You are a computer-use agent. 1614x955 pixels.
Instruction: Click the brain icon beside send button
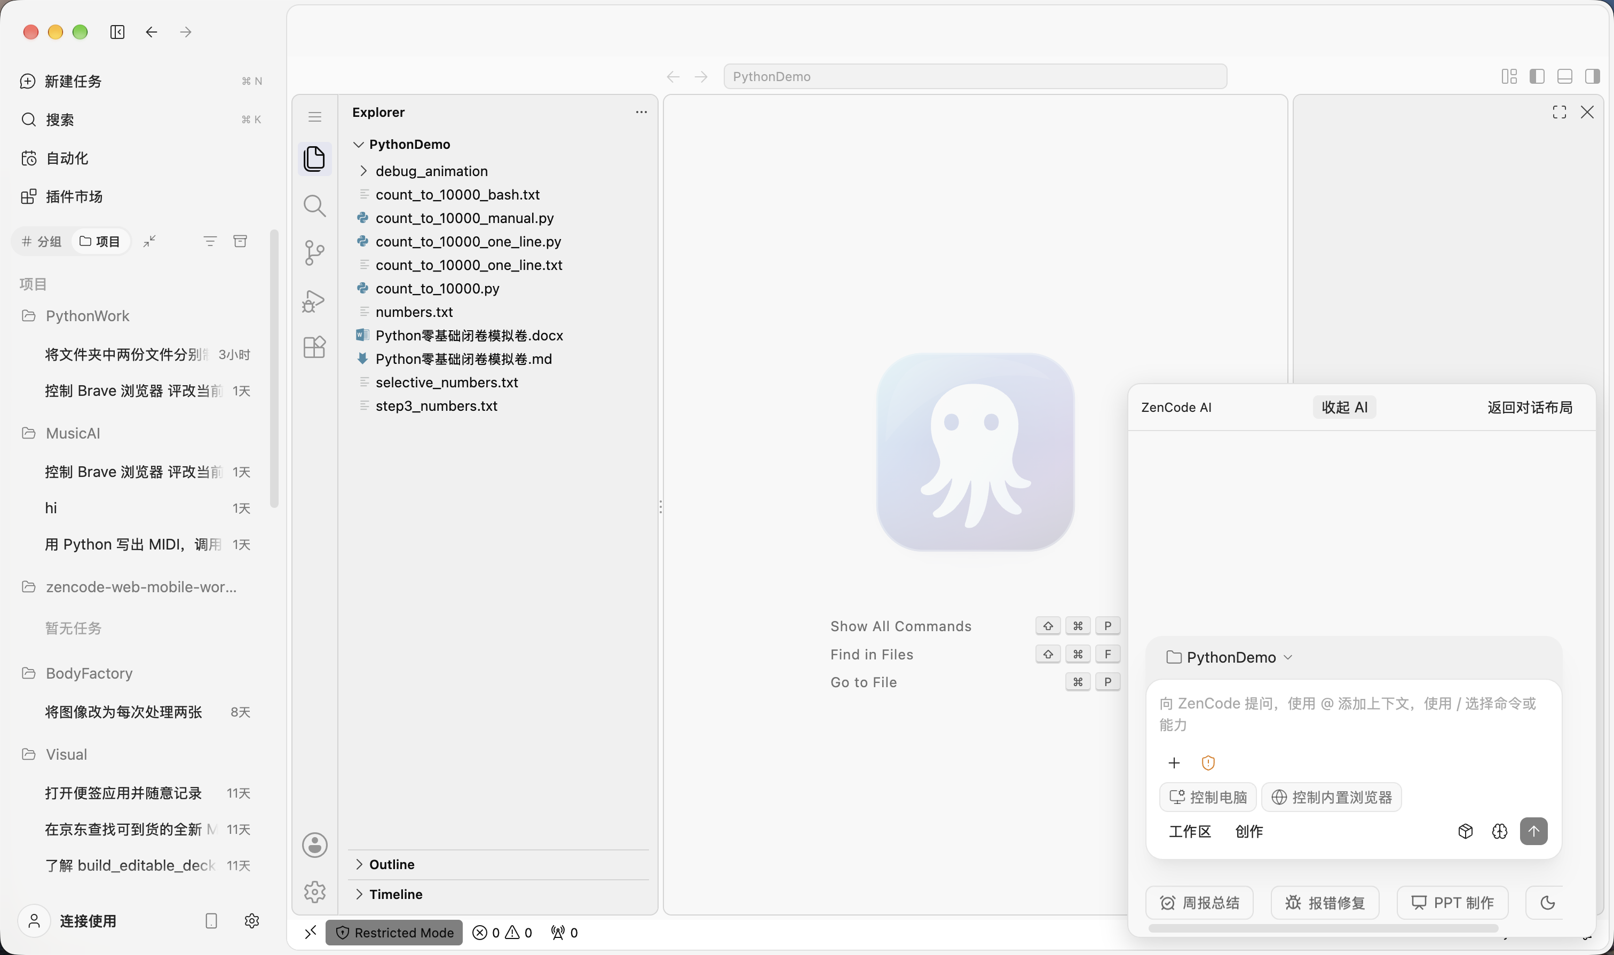pyautogui.click(x=1499, y=831)
